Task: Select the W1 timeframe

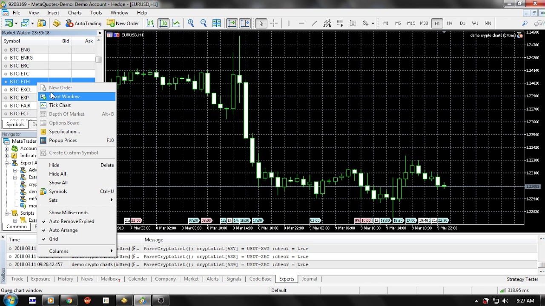Action: pyautogui.click(x=475, y=23)
